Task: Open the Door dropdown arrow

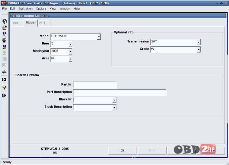Action: tap(70, 44)
